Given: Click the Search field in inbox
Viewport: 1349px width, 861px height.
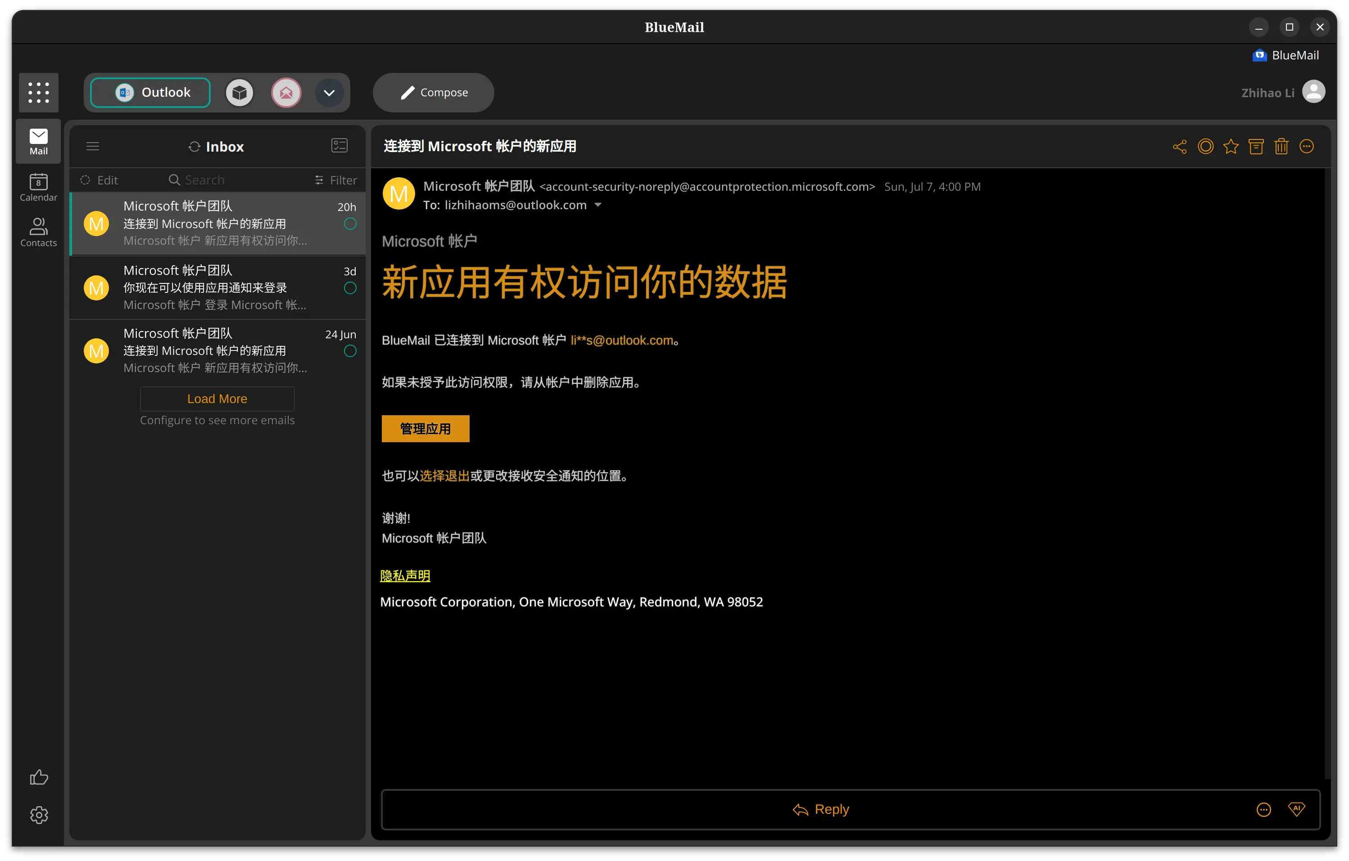Looking at the screenshot, I should (204, 180).
